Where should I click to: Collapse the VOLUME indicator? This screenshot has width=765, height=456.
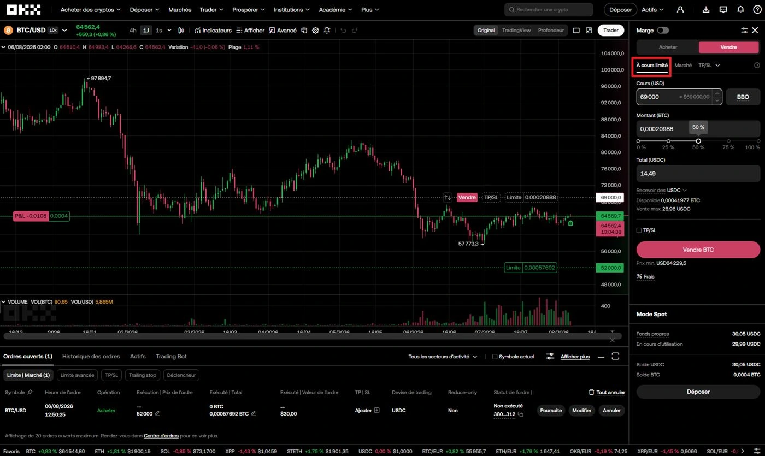pyautogui.click(x=3, y=302)
